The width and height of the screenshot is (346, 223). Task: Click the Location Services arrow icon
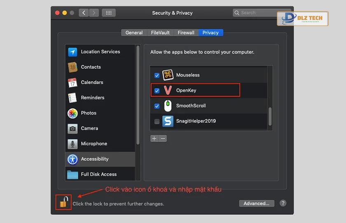72,52
